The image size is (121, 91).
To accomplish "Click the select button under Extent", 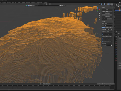I will [104, 11].
